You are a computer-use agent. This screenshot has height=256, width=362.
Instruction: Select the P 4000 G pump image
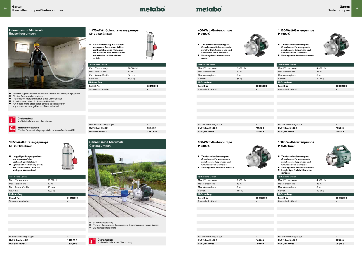(x=337, y=44)
